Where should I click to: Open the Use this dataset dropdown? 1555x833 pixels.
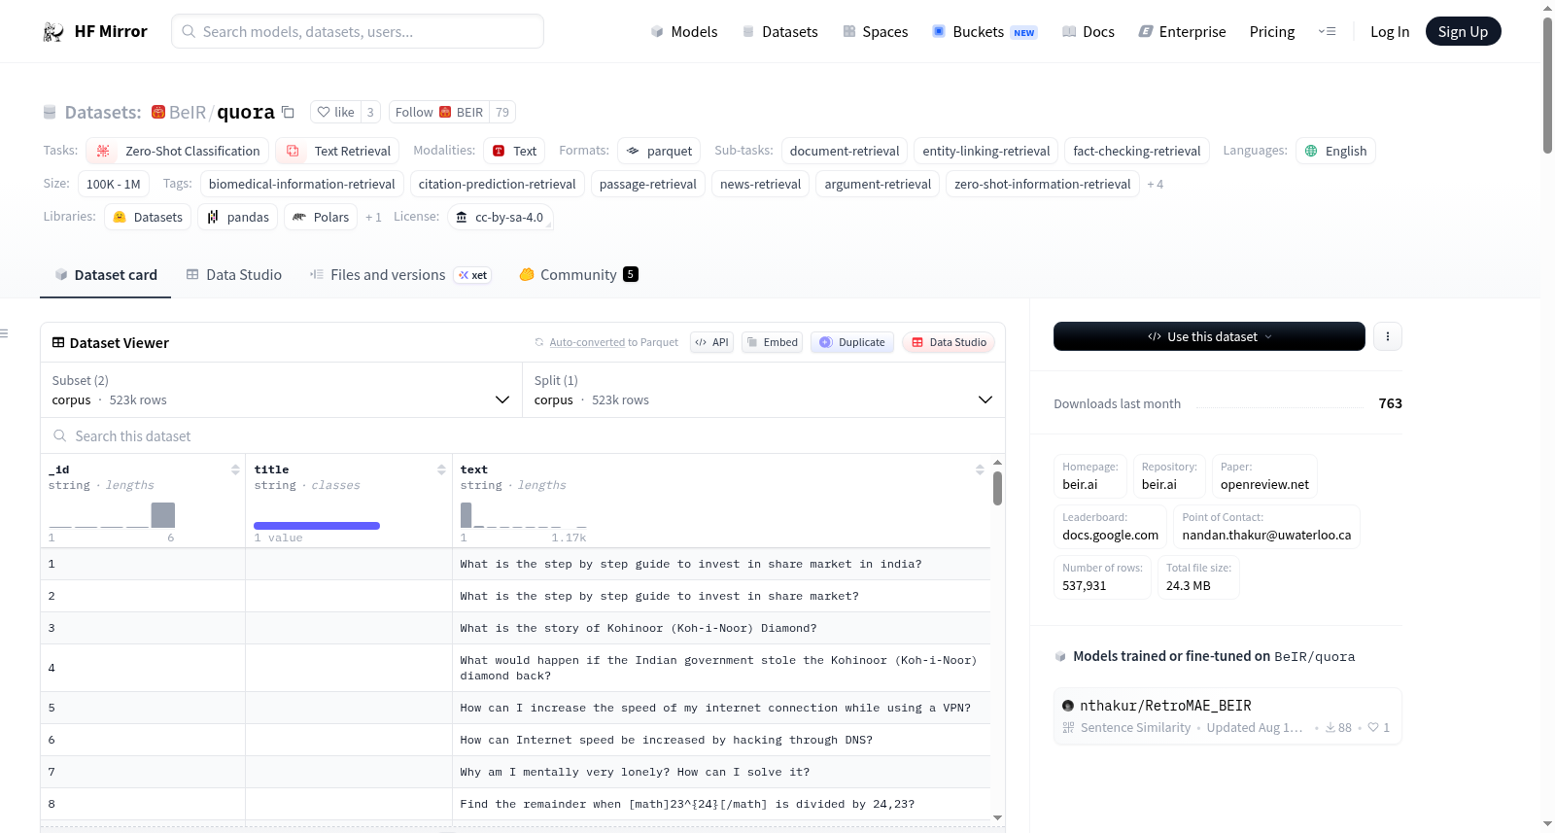click(1209, 336)
